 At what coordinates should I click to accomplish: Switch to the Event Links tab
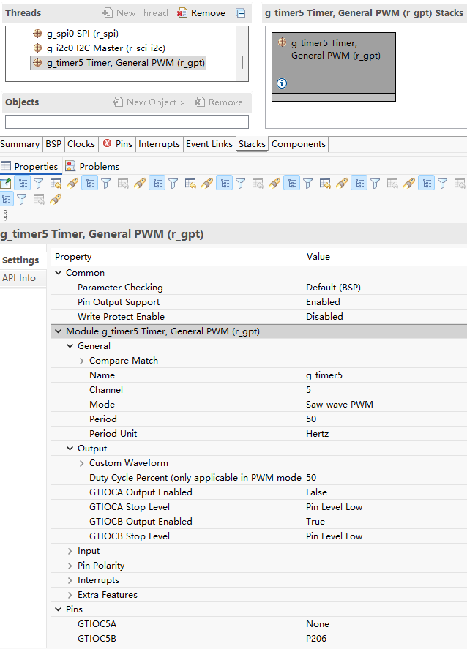[209, 144]
